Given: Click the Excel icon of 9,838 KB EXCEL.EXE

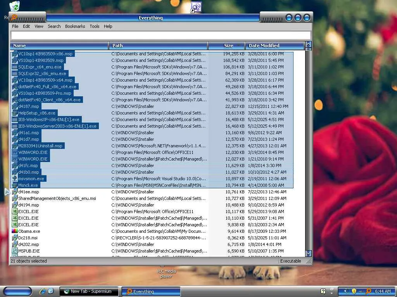Looking at the screenshot, I should click(x=15, y=225).
